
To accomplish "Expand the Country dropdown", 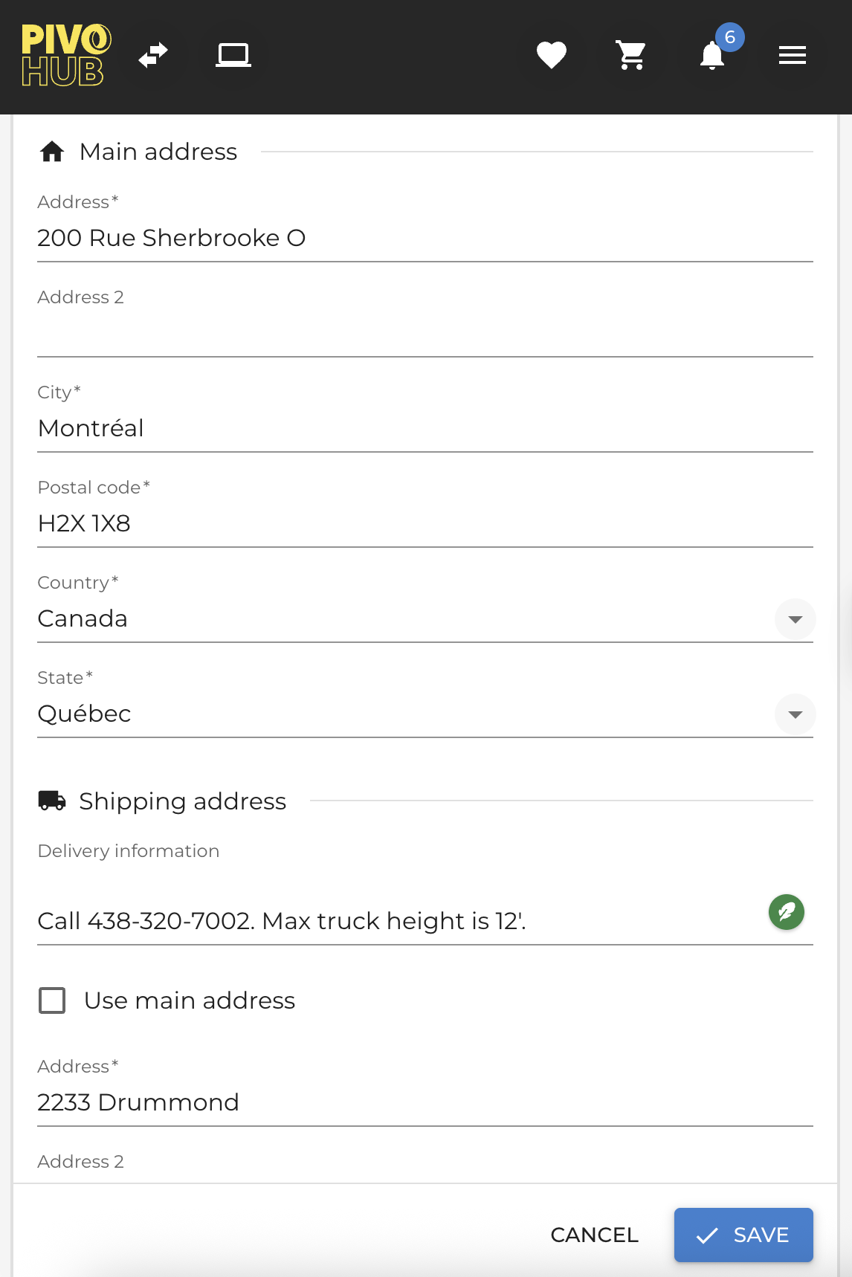I will click(x=795, y=619).
